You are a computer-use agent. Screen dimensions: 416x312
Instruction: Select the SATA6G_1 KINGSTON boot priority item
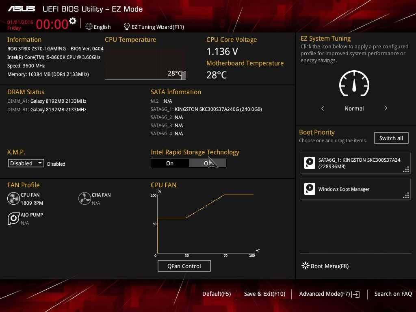click(355, 163)
